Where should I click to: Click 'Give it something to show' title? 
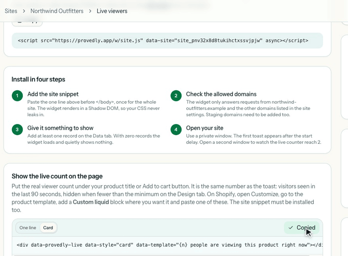point(60,128)
